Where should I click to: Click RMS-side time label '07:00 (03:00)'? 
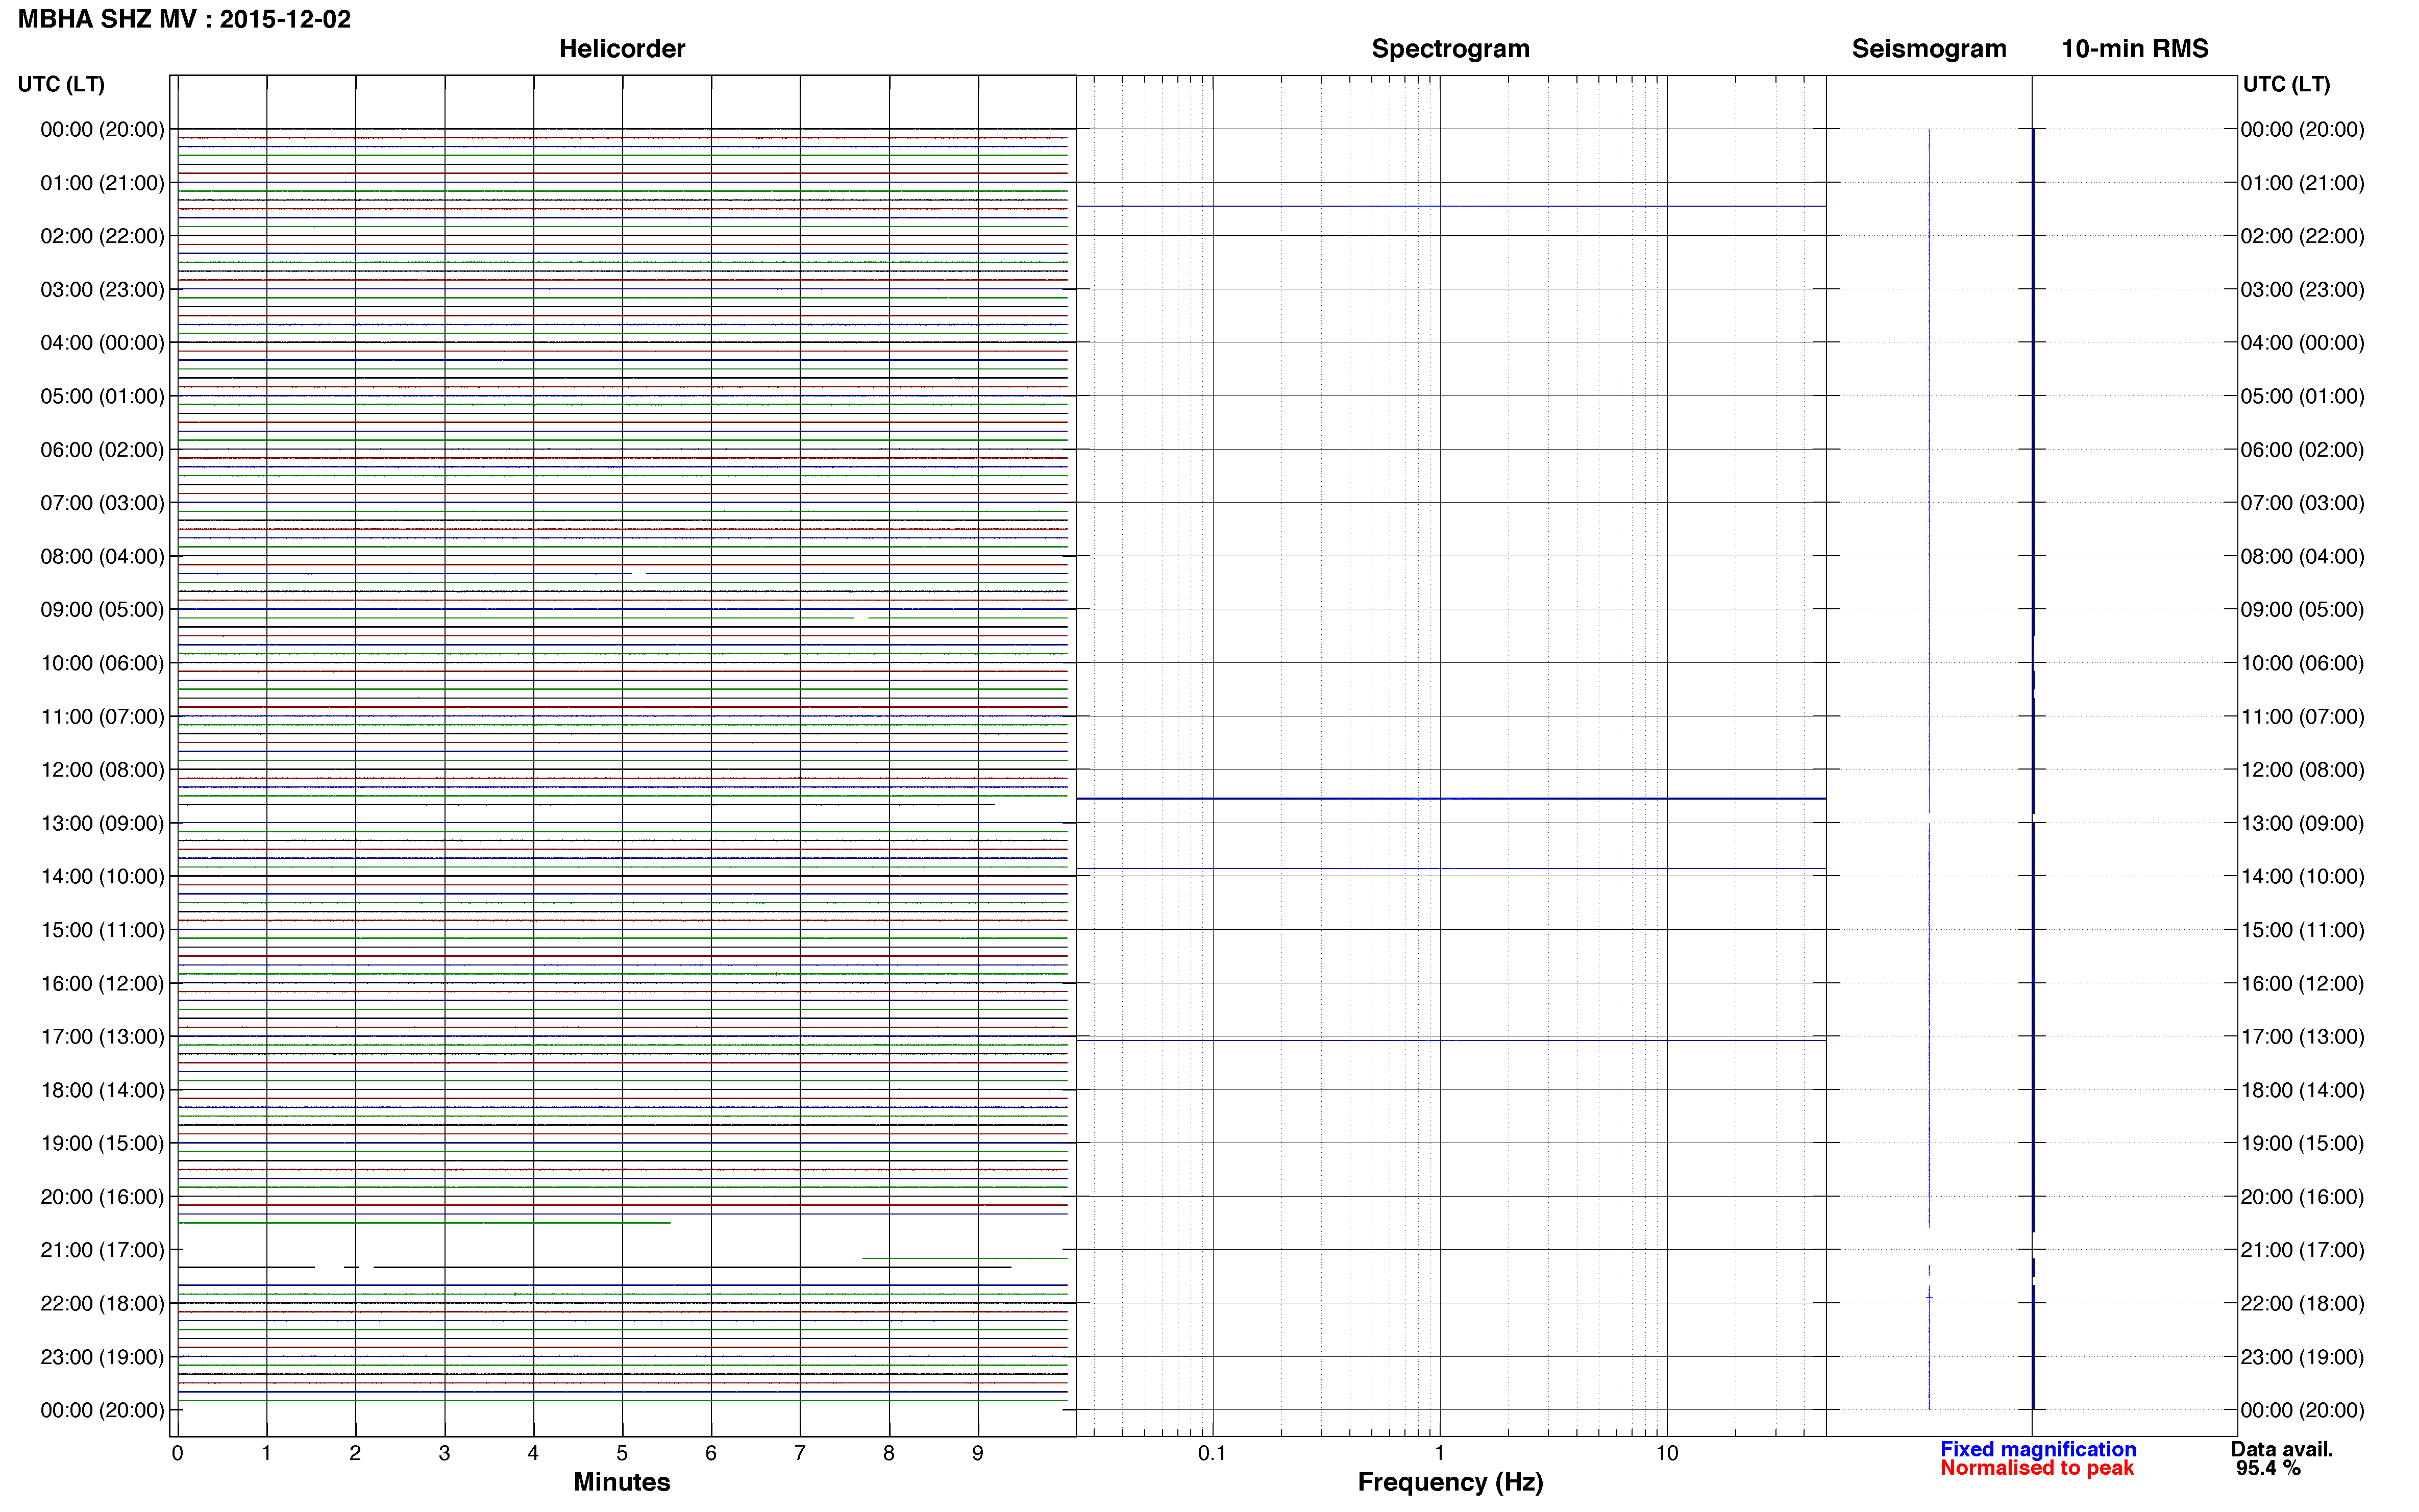[2302, 503]
